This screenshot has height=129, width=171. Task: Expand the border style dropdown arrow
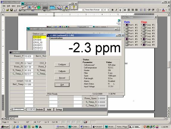[160, 10]
